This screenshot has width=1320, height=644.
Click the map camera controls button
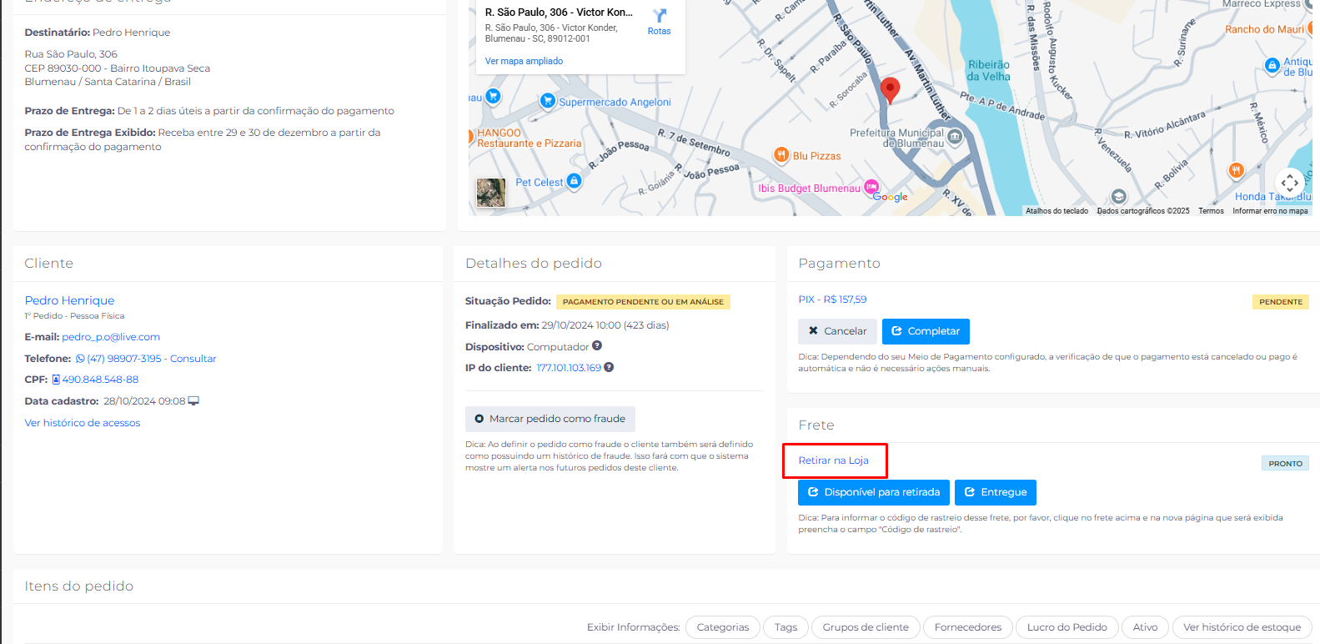click(1290, 182)
